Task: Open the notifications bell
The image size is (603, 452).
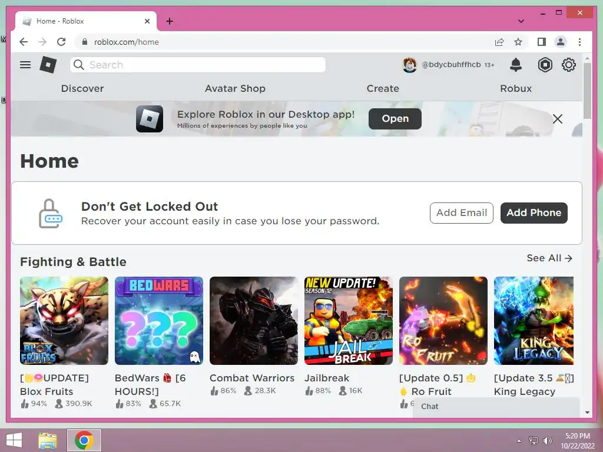Action: point(516,65)
